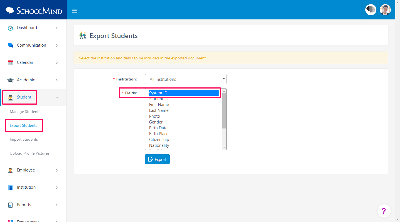
Task: Open the Institution menu item
Action: tap(33, 187)
